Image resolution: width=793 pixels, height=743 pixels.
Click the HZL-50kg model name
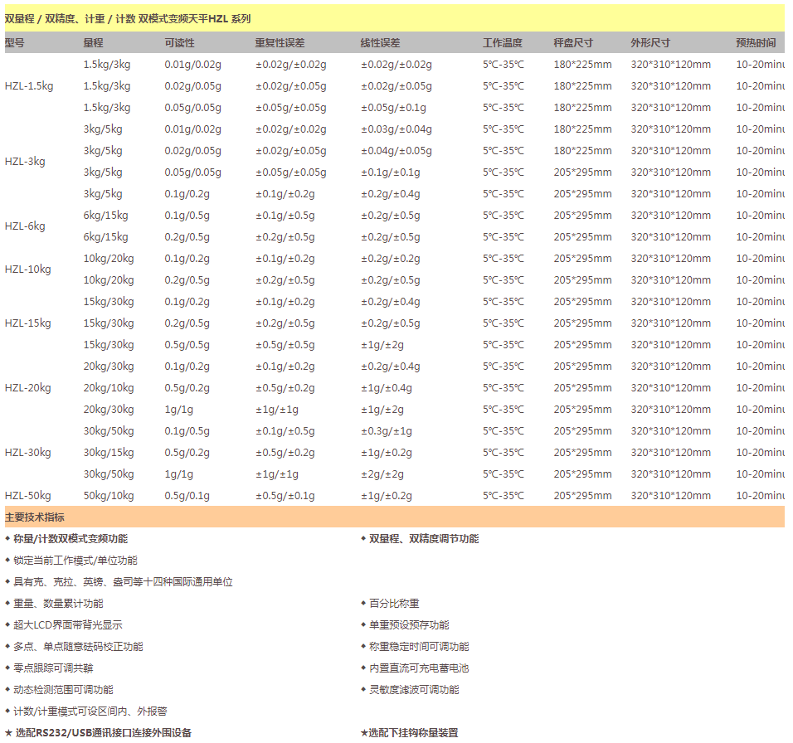point(27,496)
